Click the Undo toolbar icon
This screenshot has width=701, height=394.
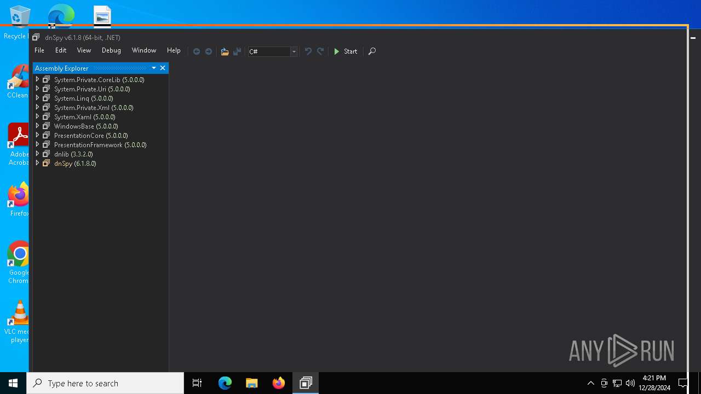[308, 51]
